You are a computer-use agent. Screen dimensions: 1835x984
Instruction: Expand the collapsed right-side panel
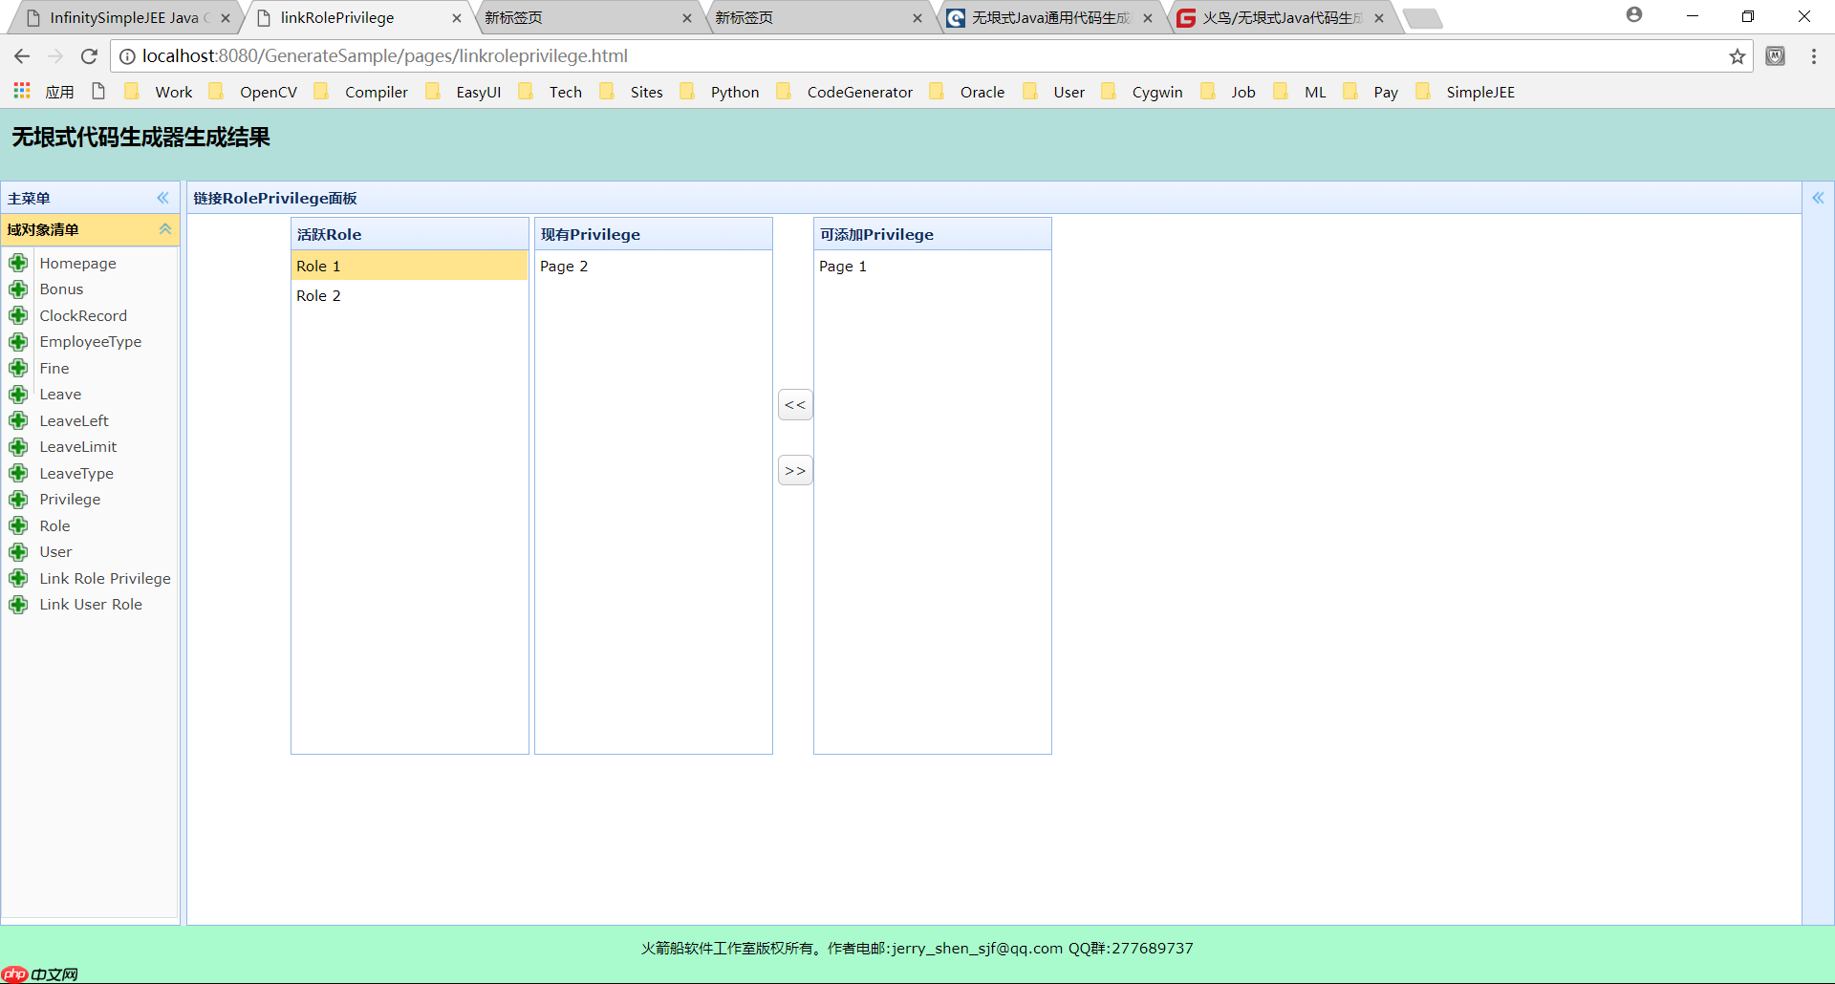[1818, 198]
